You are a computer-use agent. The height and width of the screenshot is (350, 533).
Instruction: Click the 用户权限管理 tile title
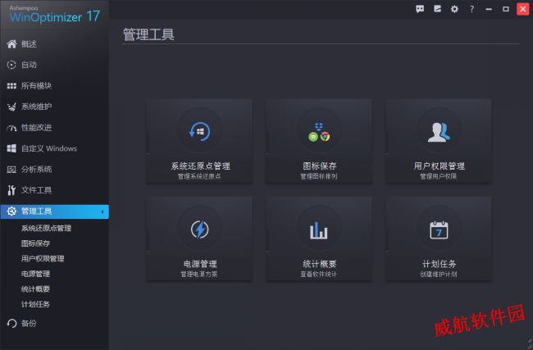[439, 166]
